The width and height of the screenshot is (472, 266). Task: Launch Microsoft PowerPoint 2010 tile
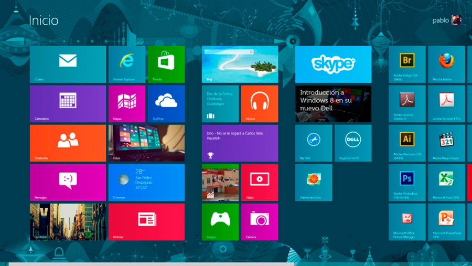(446, 222)
